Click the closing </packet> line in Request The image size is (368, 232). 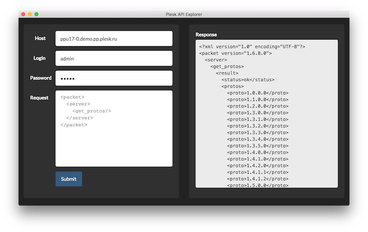[x=74, y=124]
